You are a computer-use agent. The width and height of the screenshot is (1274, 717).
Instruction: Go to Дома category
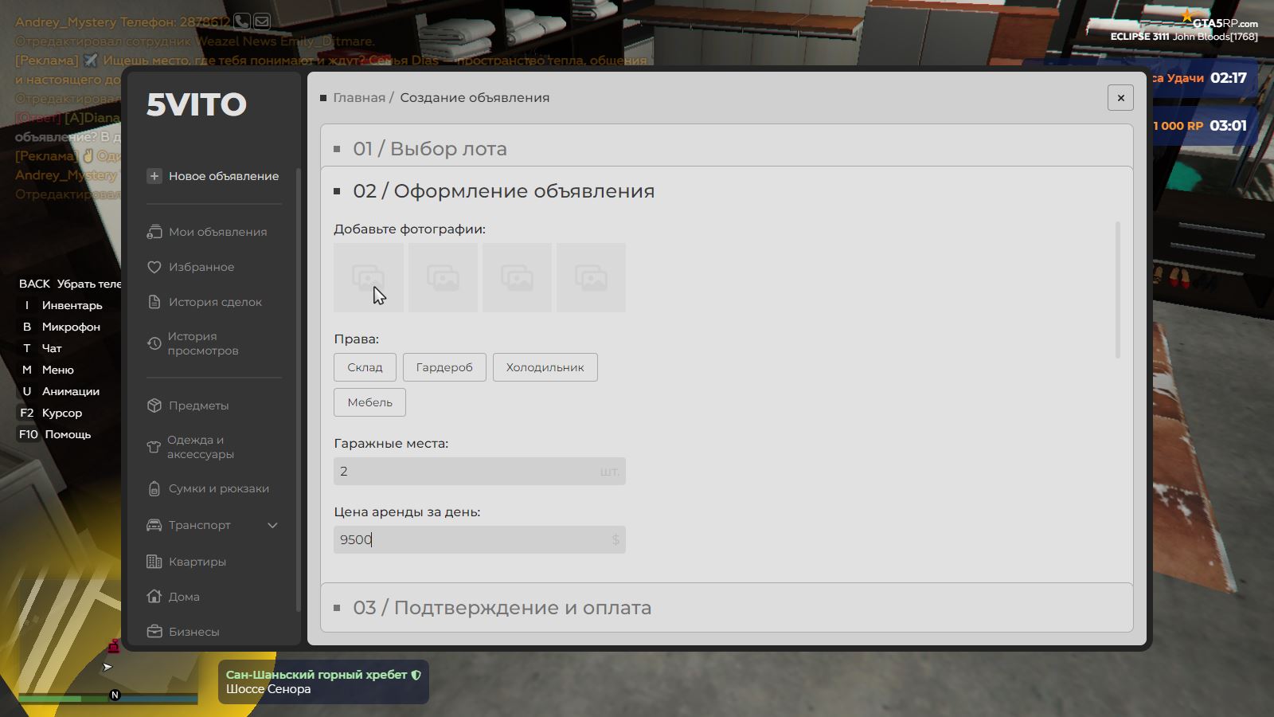[x=183, y=597]
